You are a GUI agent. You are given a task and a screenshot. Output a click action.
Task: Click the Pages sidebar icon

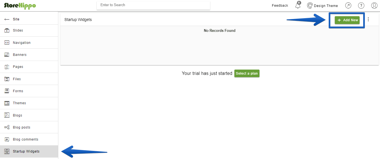[7, 67]
